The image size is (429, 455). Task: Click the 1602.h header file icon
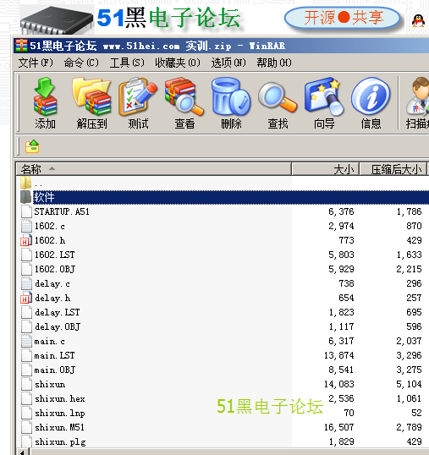pyautogui.click(x=26, y=240)
